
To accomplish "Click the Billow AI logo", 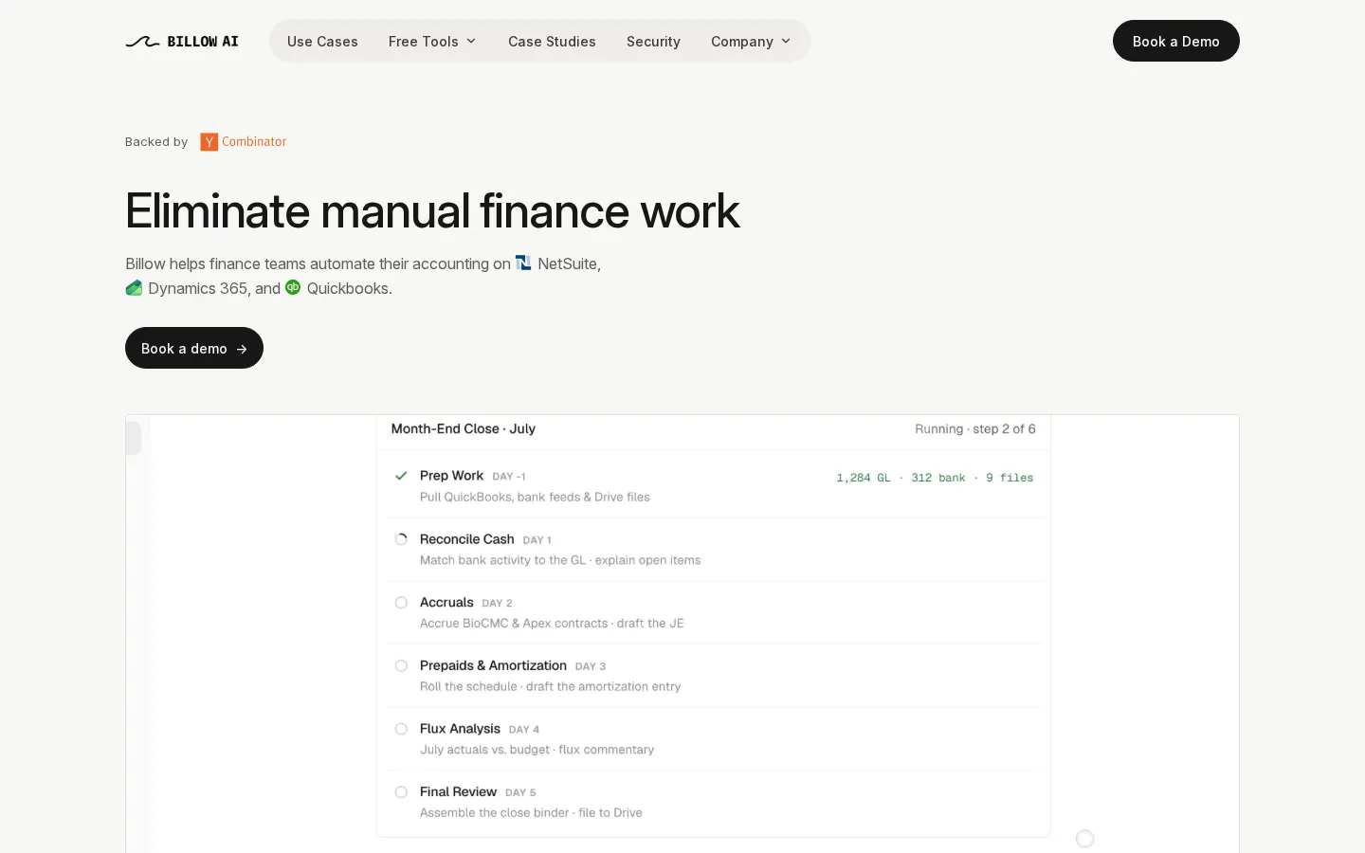I will (x=182, y=42).
